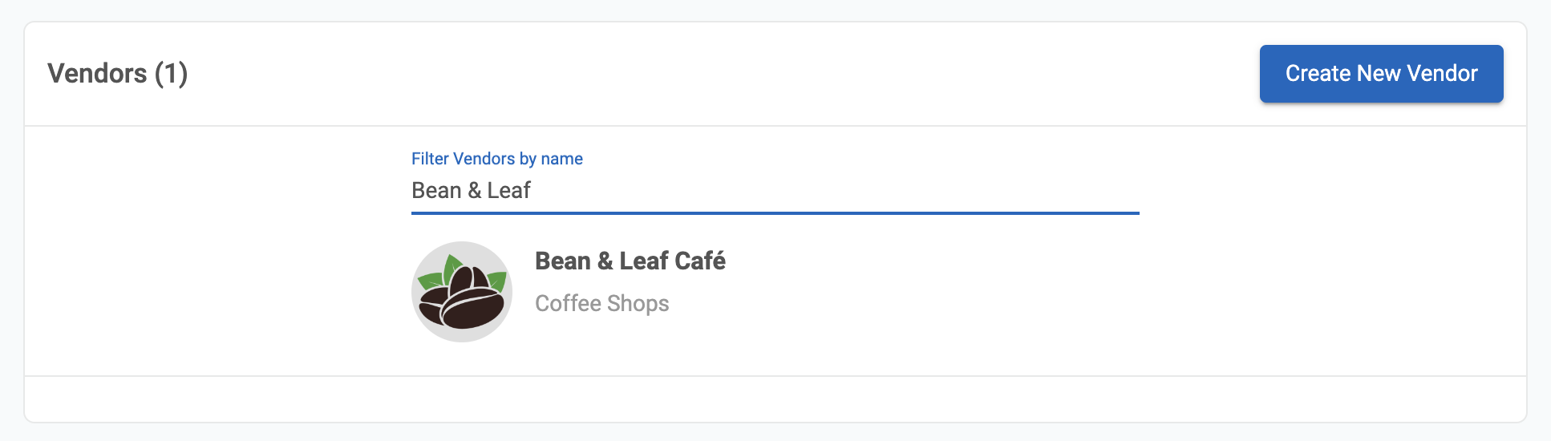Click the count (1) beside Vendors

[171, 74]
